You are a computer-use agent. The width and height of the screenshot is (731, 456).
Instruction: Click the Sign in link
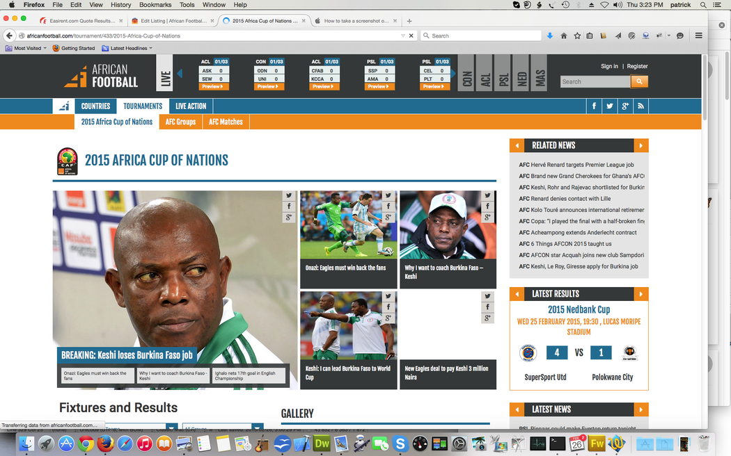(609, 66)
